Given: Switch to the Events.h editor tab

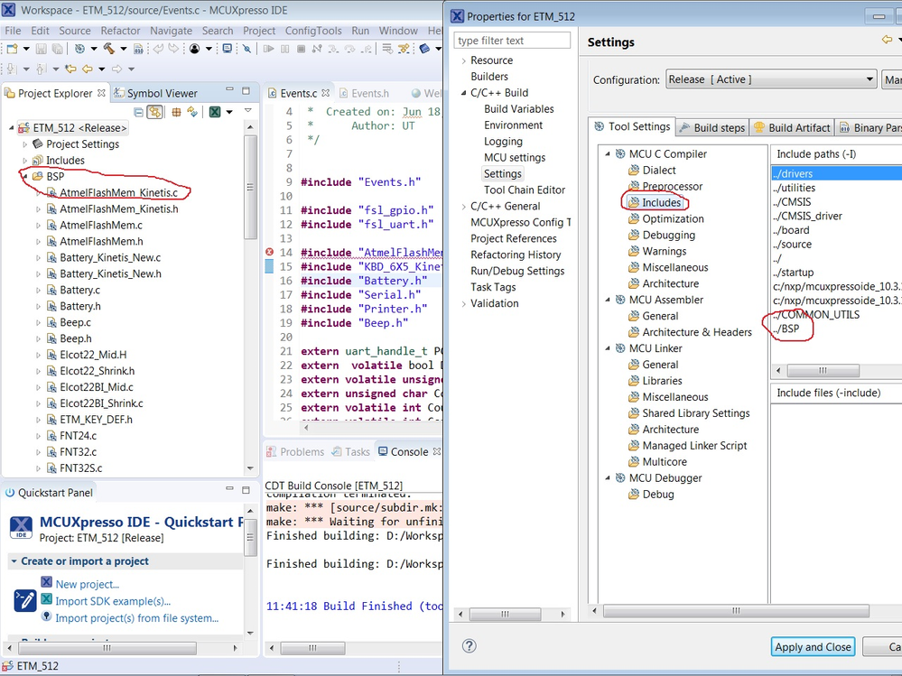Looking at the screenshot, I should pyautogui.click(x=364, y=93).
